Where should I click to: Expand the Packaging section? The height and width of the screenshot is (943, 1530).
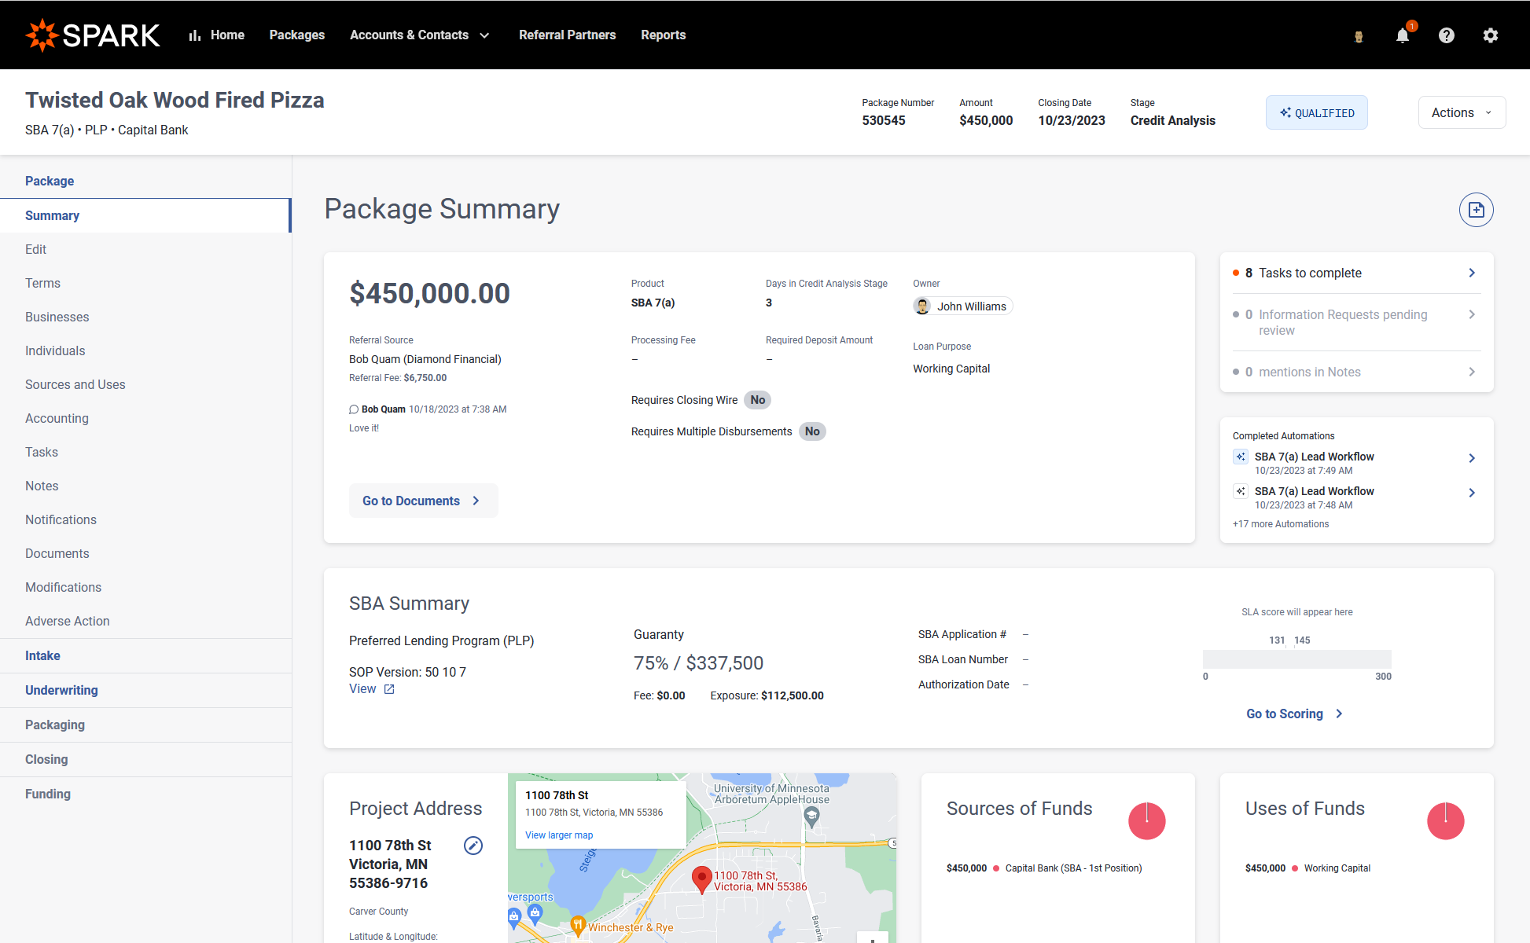pos(145,725)
